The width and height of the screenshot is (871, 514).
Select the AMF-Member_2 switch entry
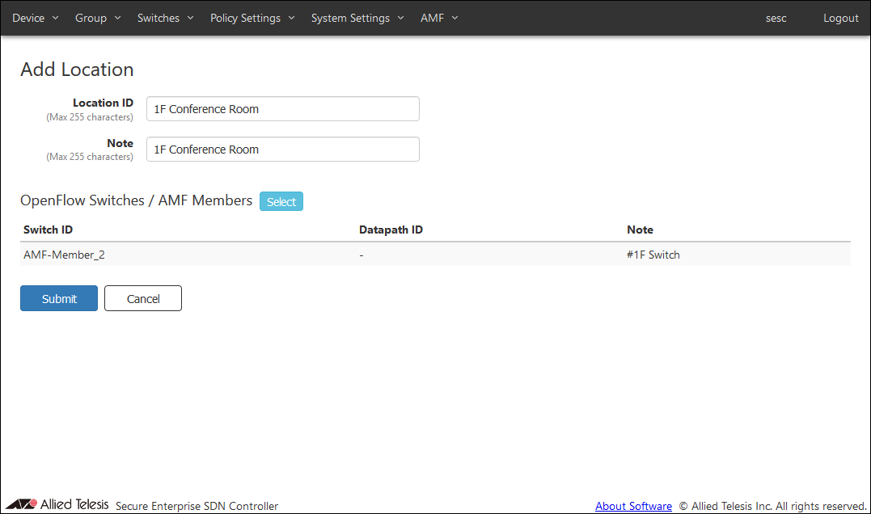click(64, 255)
